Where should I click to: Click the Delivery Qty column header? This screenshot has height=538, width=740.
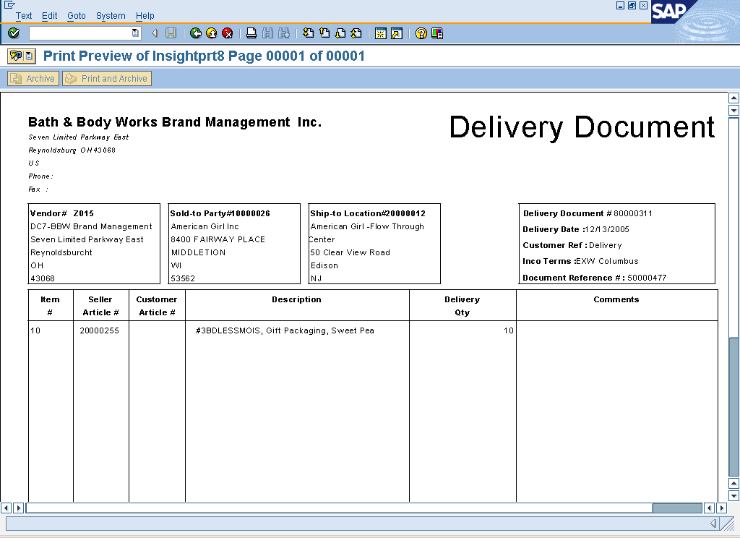pyautogui.click(x=462, y=306)
